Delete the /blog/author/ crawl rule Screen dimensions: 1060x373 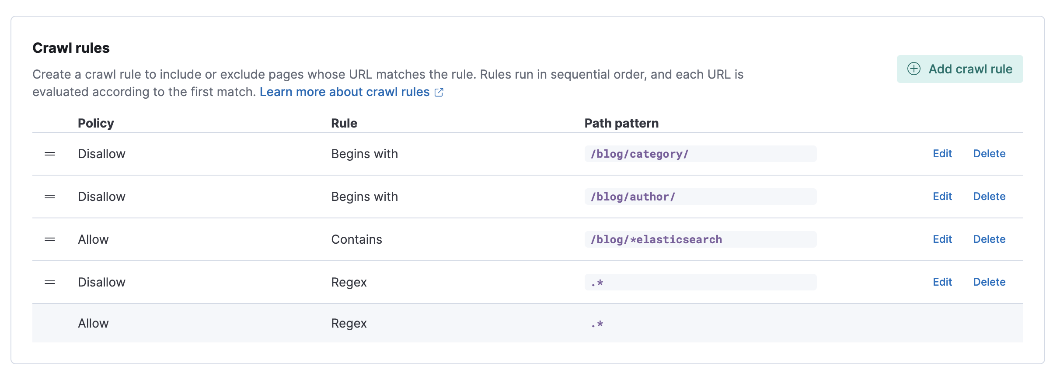[x=989, y=197]
